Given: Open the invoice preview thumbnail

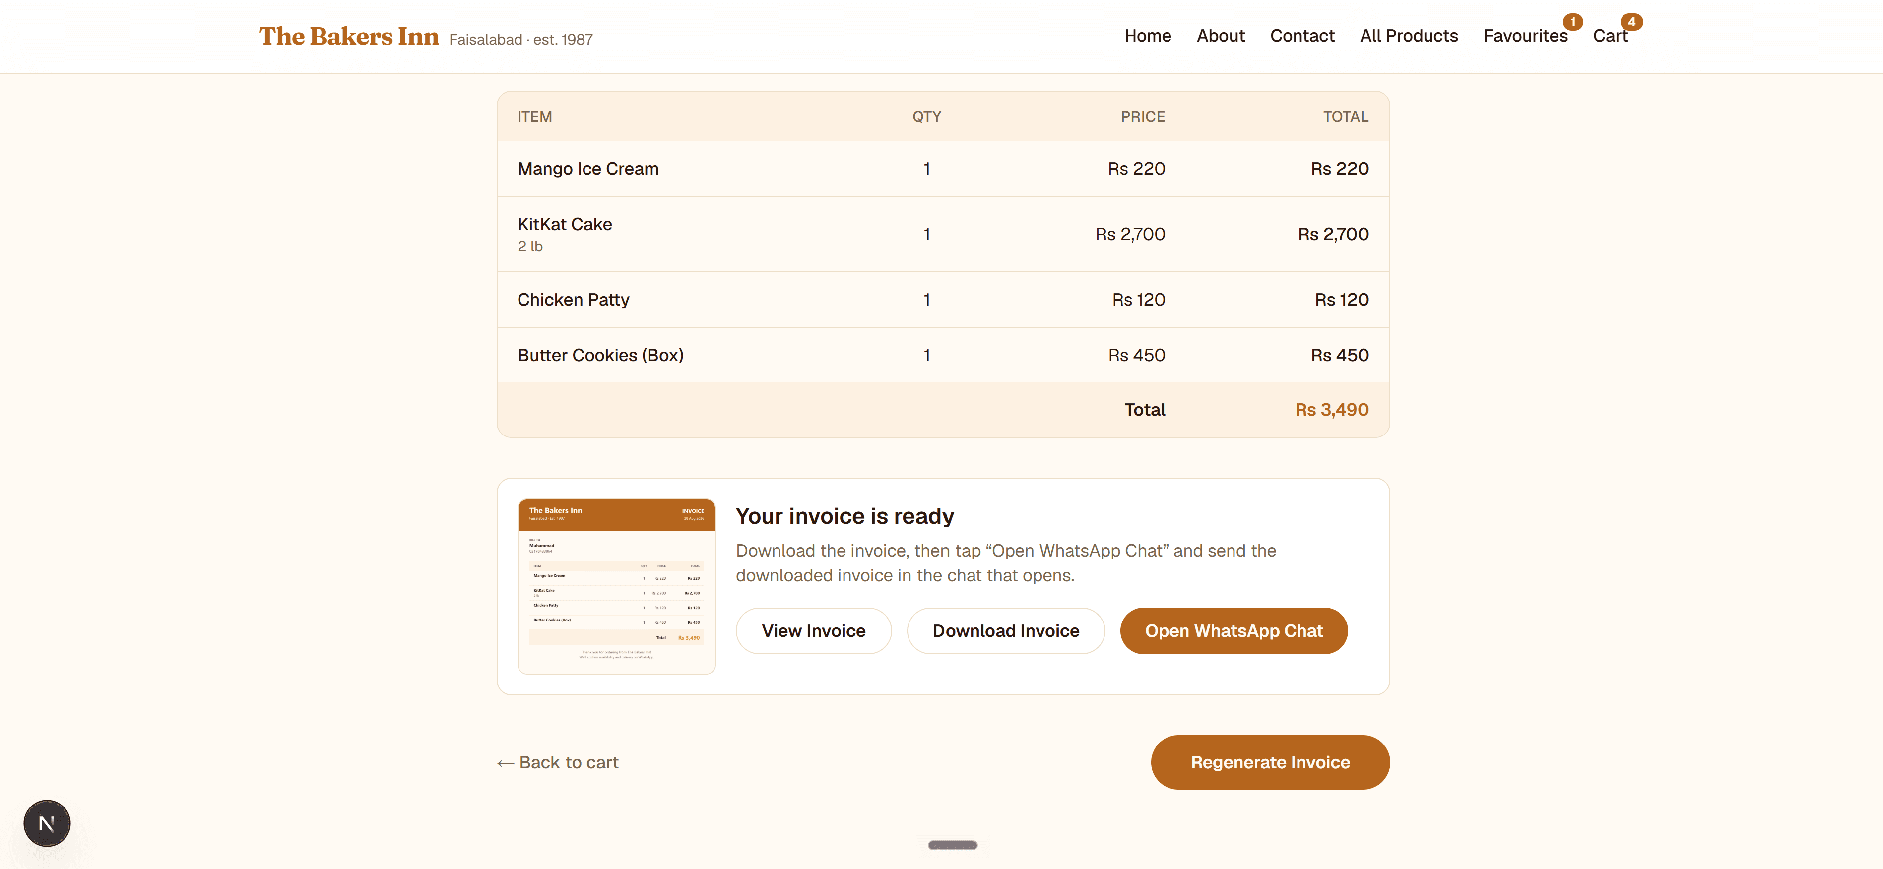Looking at the screenshot, I should (616, 586).
